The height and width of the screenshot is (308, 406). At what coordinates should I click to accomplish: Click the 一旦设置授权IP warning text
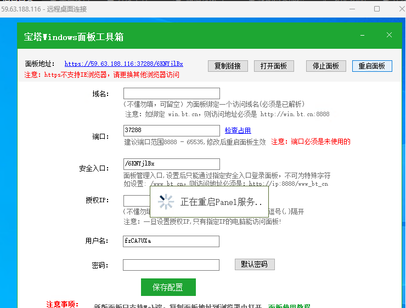tap(202, 221)
